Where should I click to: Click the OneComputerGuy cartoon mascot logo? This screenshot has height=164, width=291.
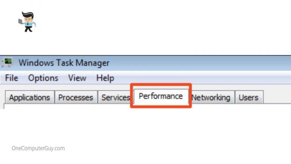[x=27, y=22]
